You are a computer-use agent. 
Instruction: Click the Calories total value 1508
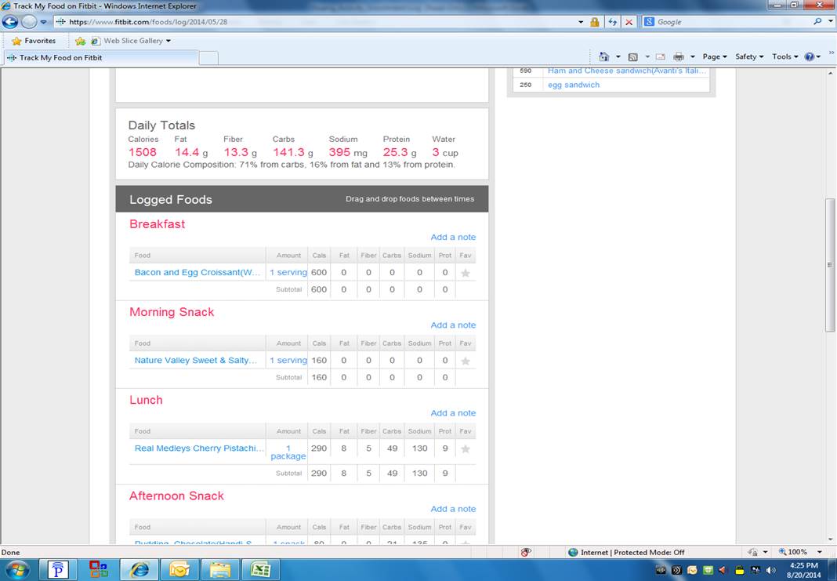pyautogui.click(x=143, y=152)
